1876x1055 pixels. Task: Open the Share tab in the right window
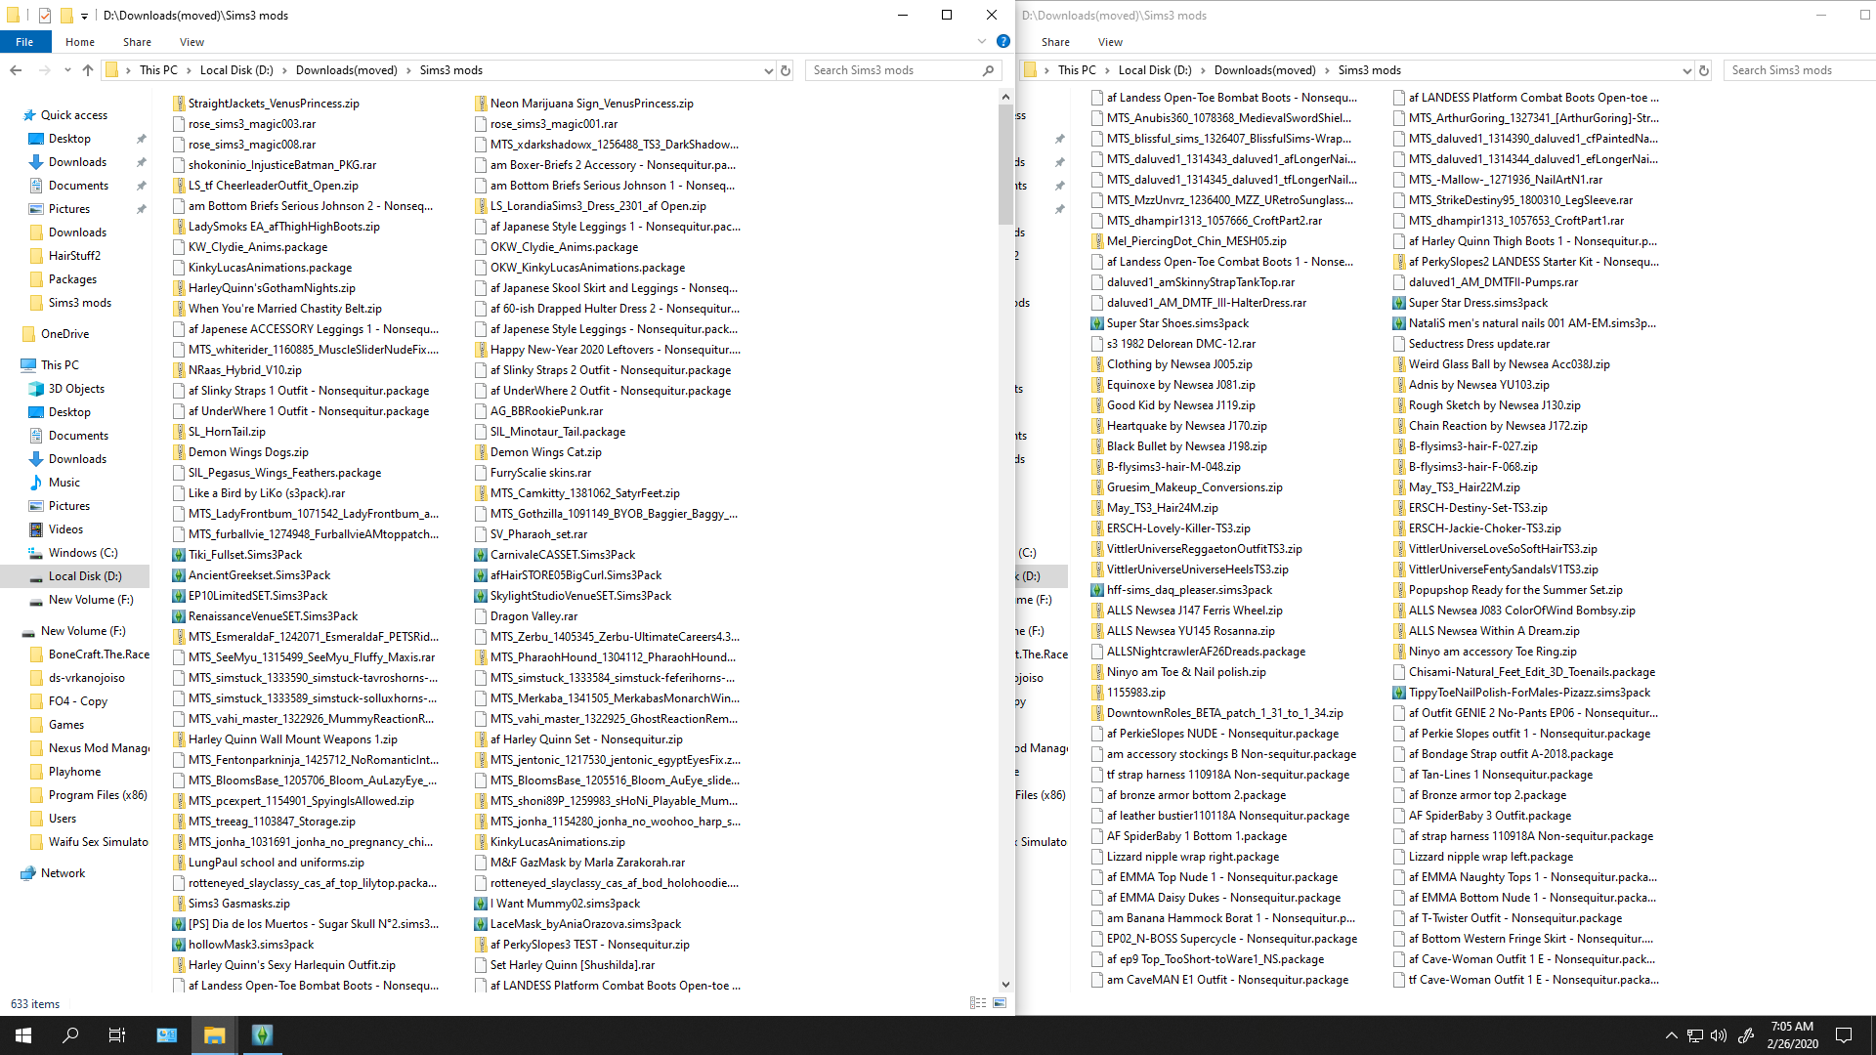pos(1055,42)
